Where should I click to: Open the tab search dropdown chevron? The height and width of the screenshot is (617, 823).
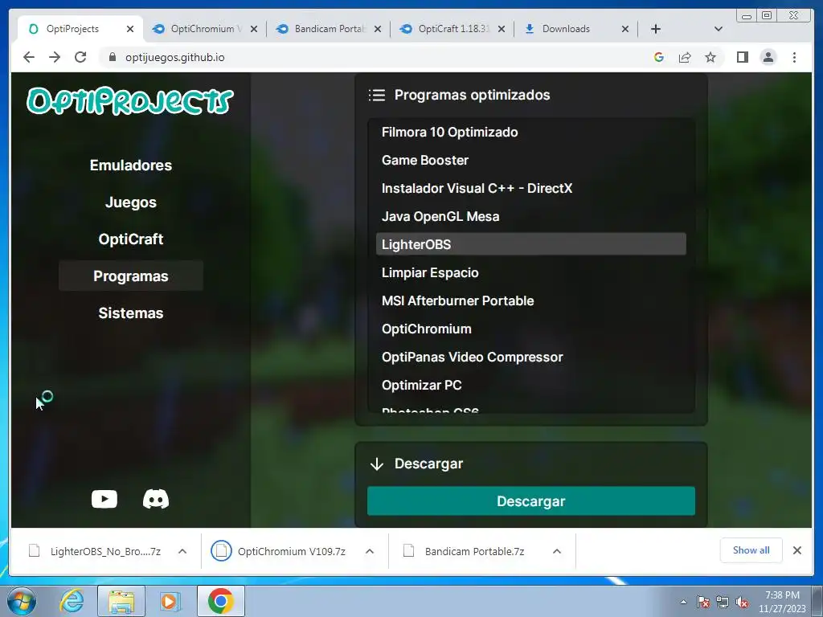point(719,29)
